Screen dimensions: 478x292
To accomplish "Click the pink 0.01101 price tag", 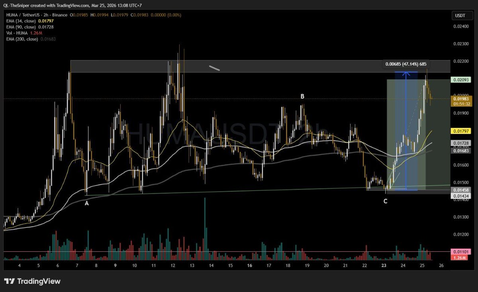I will coord(461,252).
